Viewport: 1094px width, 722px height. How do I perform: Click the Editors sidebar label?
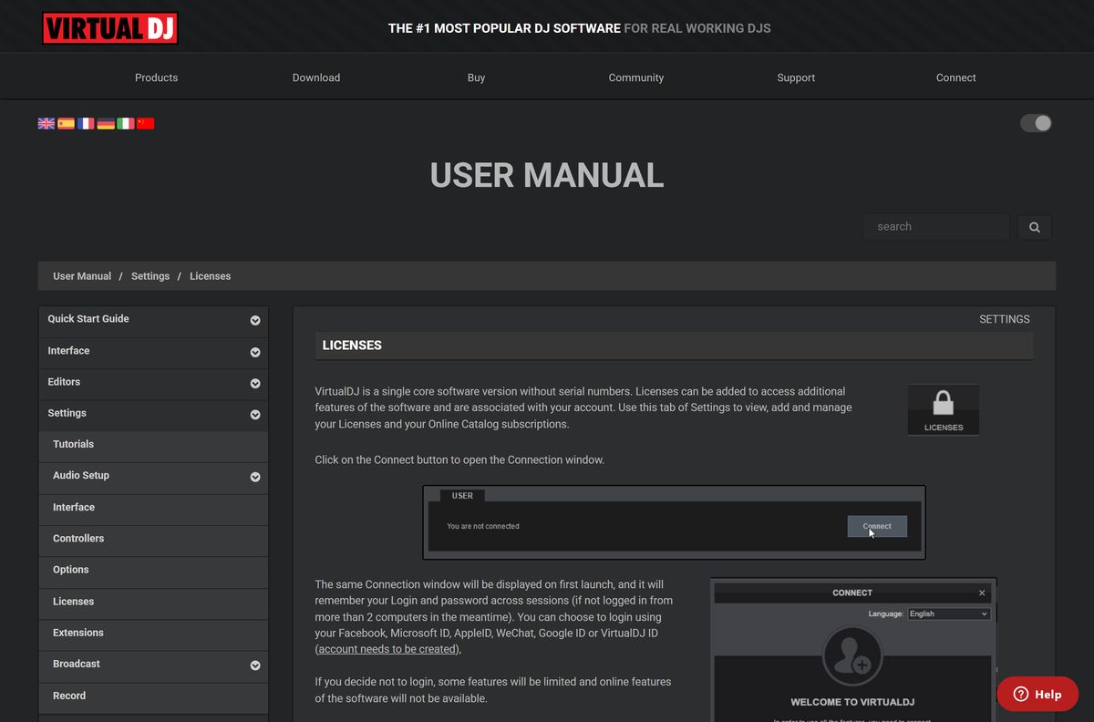[64, 382]
